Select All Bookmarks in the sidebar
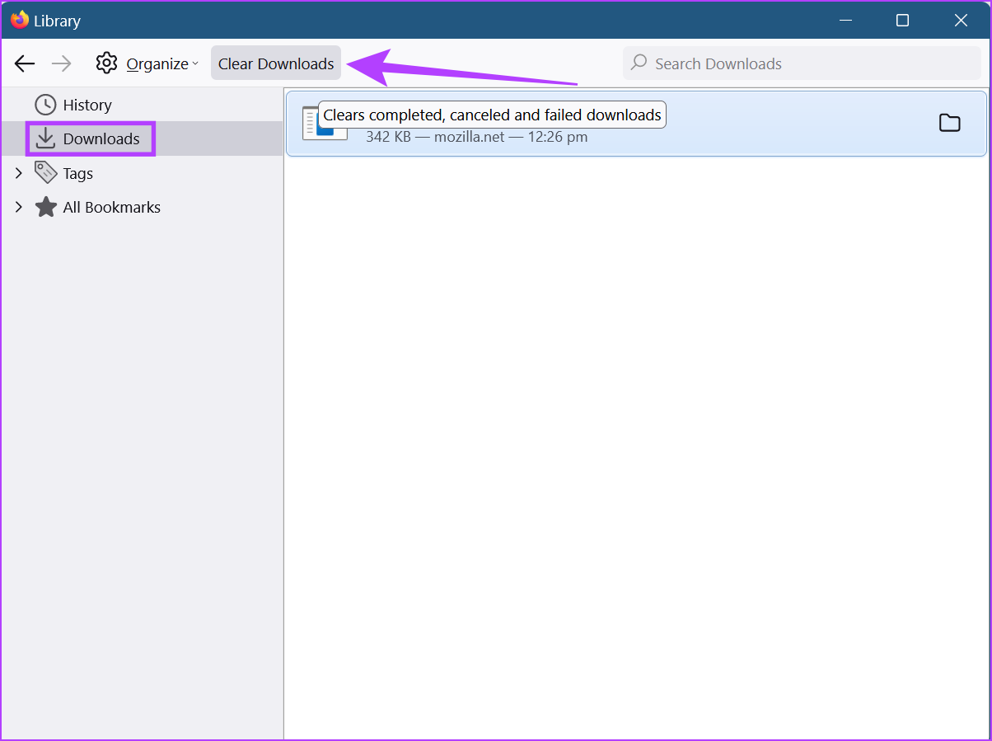Screen dimensions: 992x741 [111, 207]
